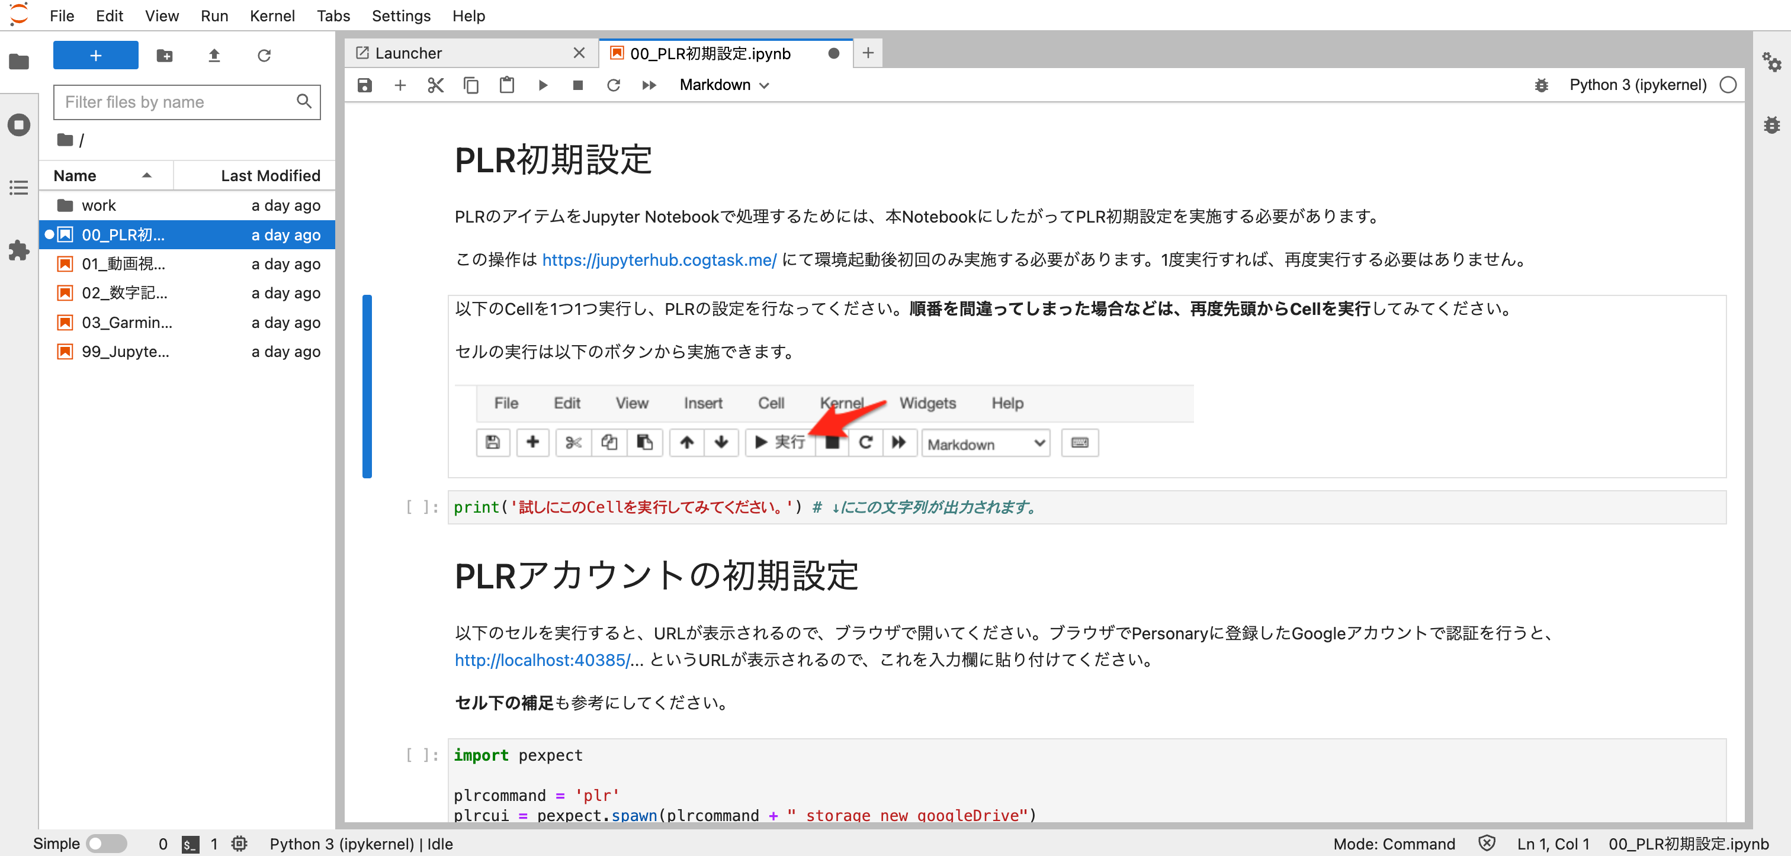
Task: Open the jupyterhub.cogtask.me link
Action: (659, 260)
